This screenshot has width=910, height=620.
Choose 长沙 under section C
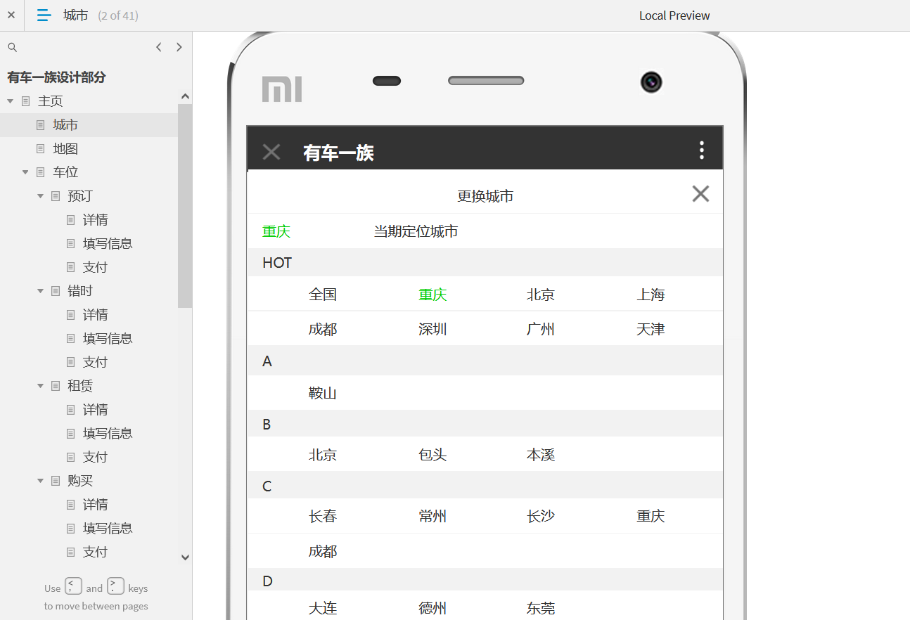[x=541, y=516]
